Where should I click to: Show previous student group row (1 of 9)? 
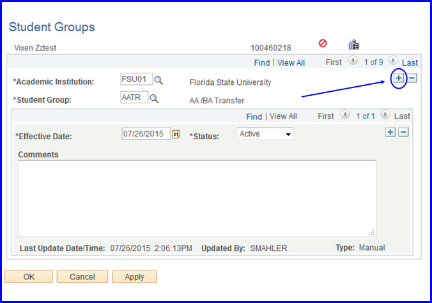tap(353, 60)
